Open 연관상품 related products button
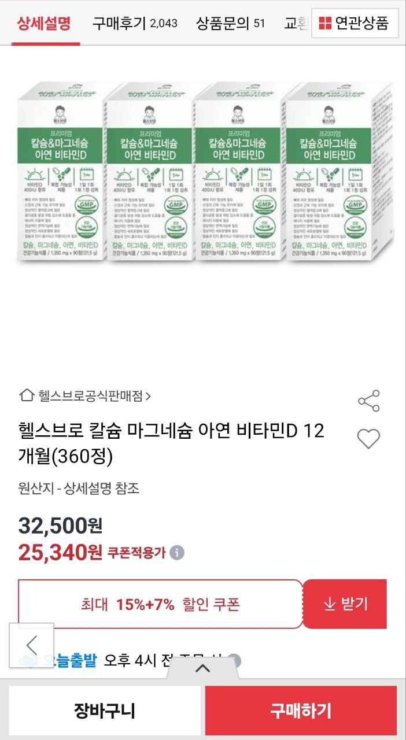The height and width of the screenshot is (740, 406). click(x=355, y=23)
